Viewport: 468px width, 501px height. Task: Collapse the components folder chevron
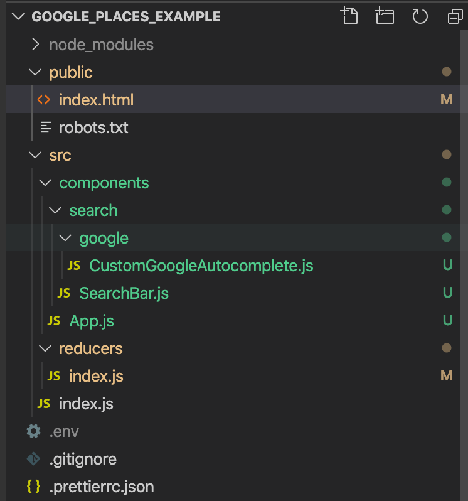coord(45,183)
